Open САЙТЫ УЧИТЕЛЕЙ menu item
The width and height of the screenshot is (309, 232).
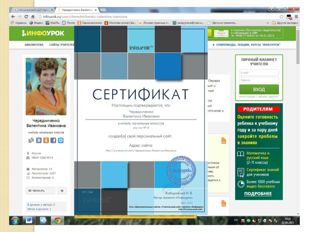point(62,45)
